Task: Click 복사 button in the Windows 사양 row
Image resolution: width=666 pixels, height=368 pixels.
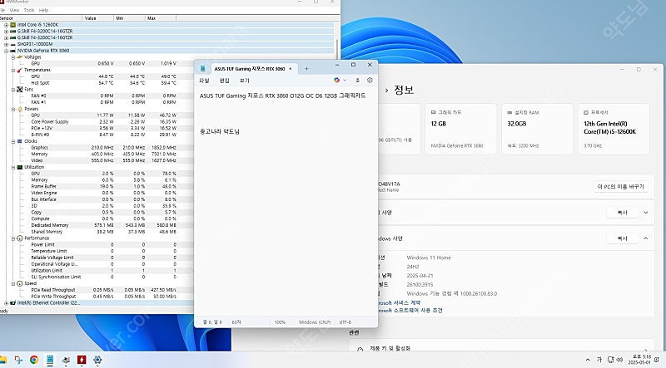Action: click(x=622, y=238)
